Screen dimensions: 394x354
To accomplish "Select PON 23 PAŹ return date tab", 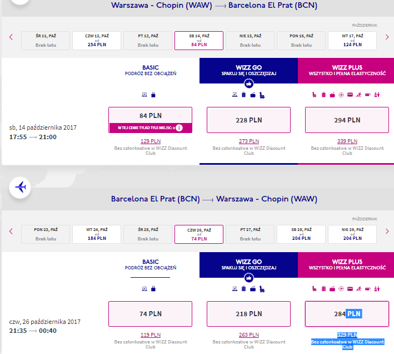I will (46, 234).
